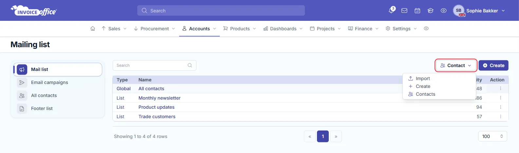The width and height of the screenshot is (519, 153).
Task: Open Monthly newsletter list
Action: 159,98
